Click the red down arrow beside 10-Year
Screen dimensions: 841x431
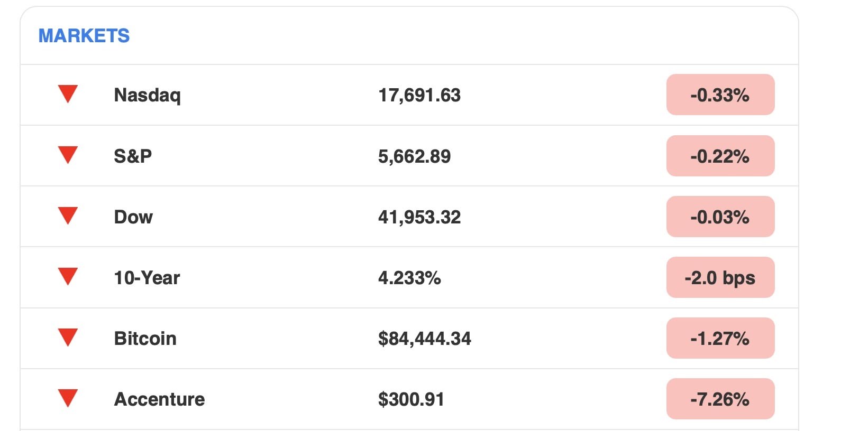point(68,276)
